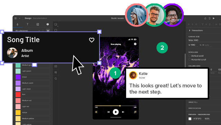The height and width of the screenshot is (125, 221).
Task: Enable Vertical scroll checkbox
Action: [190, 56]
